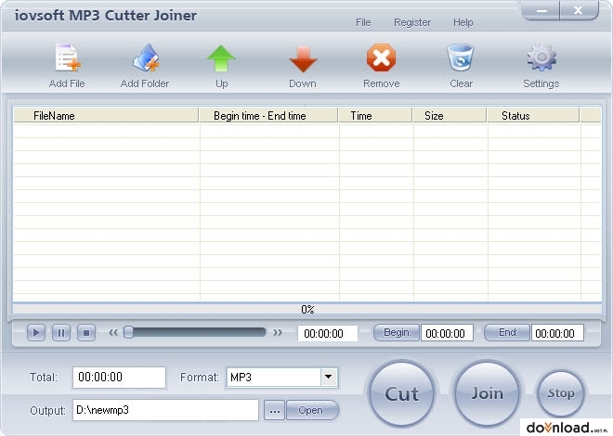Stop playback with the square stop button
This screenshot has width=613, height=436.
pyautogui.click(x=86, y=333)
